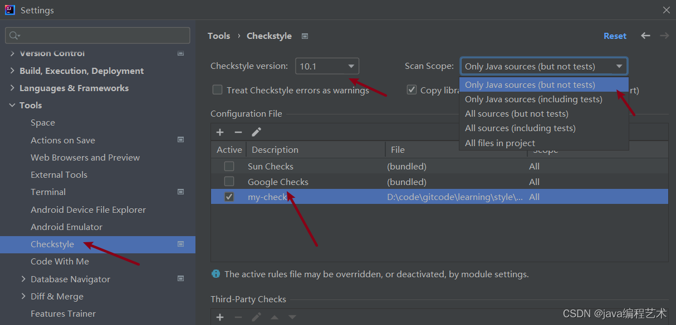Select "All files in project" scan scope
This screenshot has width=676, height=325.
point(499,143)
